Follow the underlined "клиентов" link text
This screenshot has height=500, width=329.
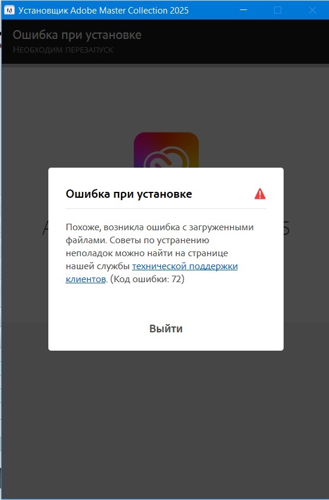tap(85, 279)
